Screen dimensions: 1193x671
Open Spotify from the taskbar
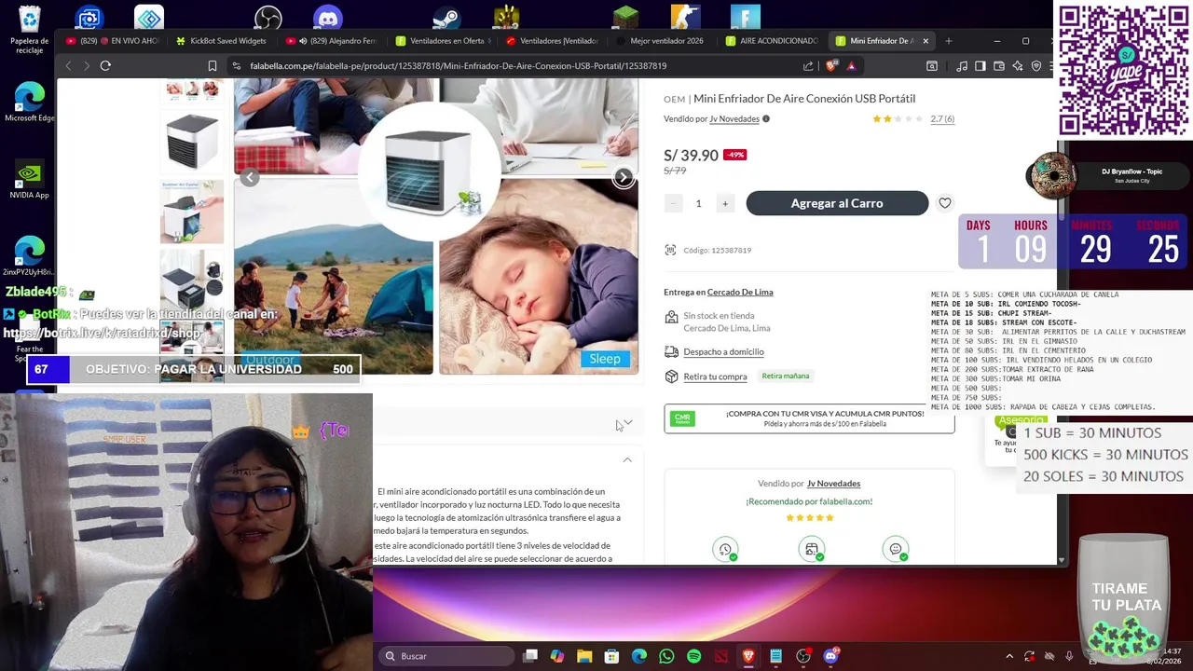click(693, 656)
